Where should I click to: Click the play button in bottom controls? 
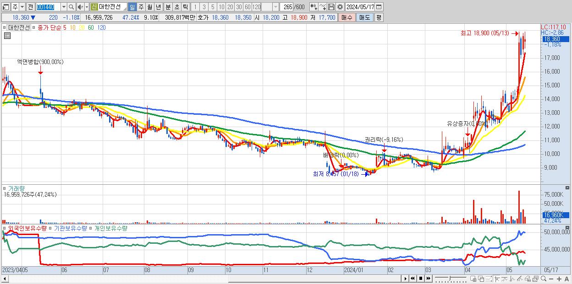[x=406, y=279]
